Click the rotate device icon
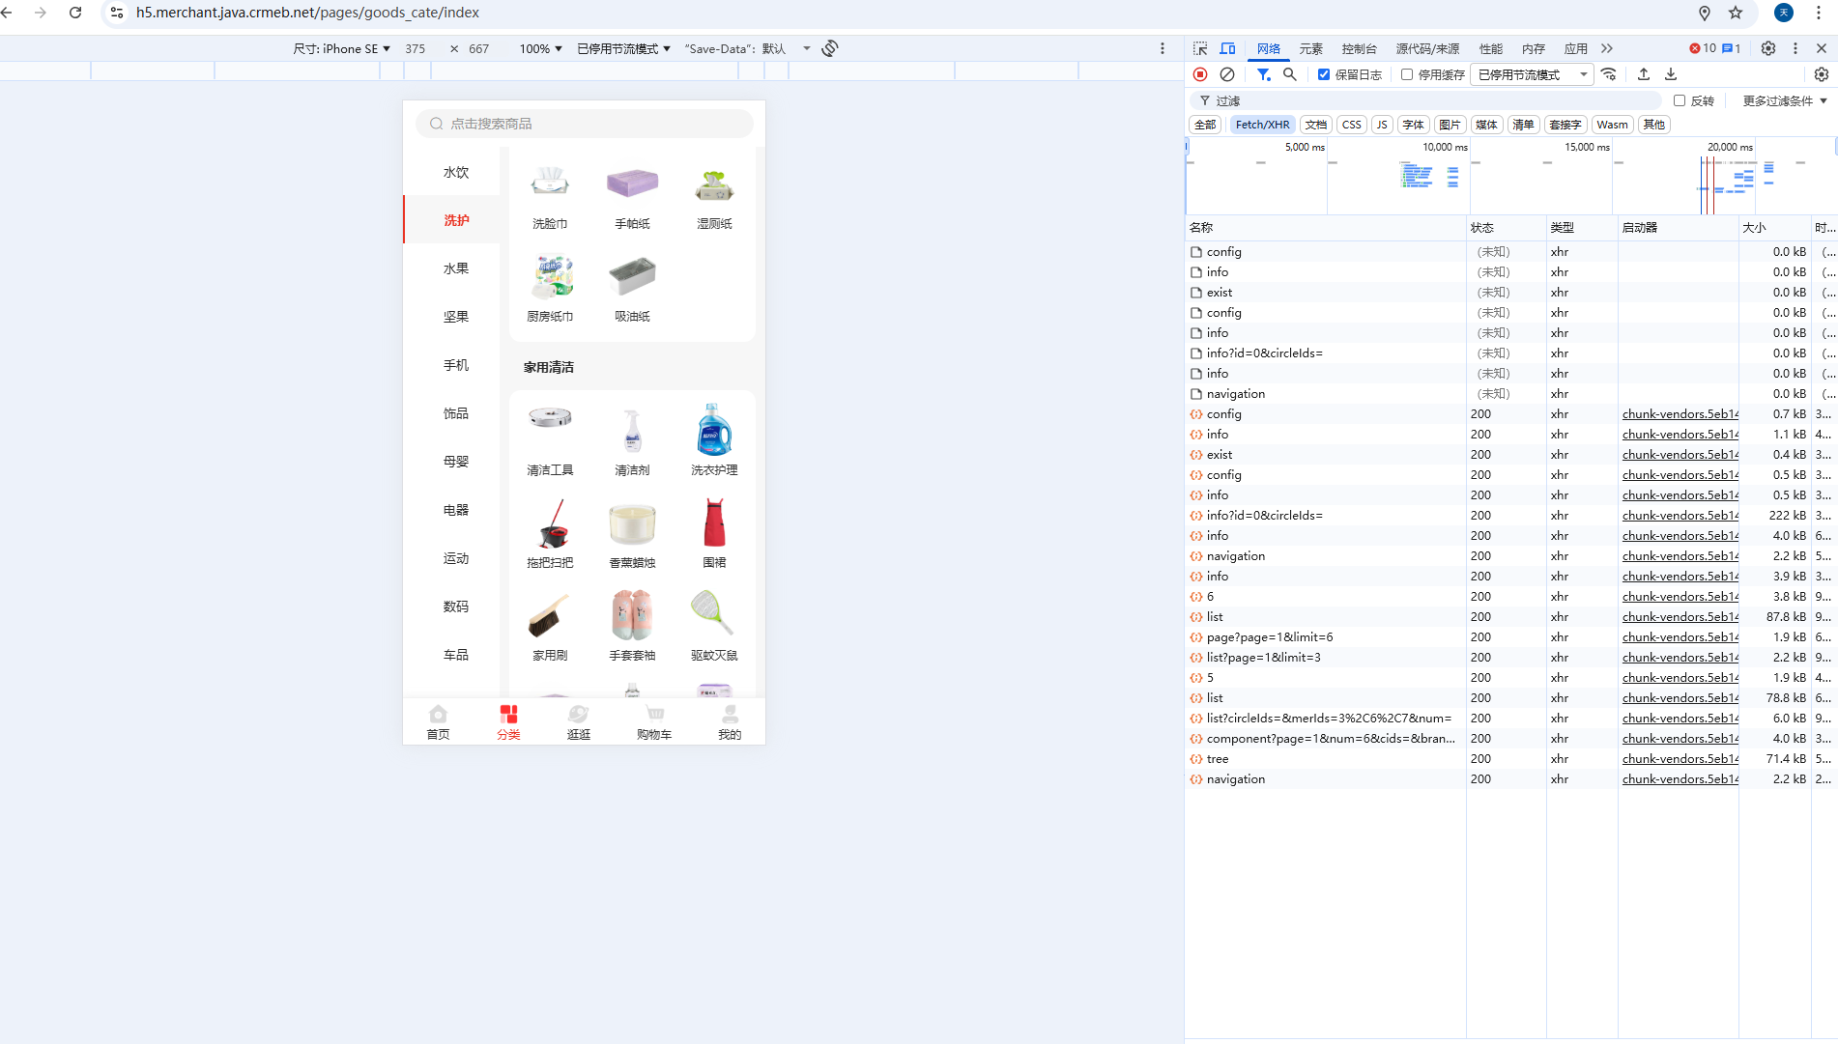Screen dimensions: 1838x1044 (x=830, y=48)
